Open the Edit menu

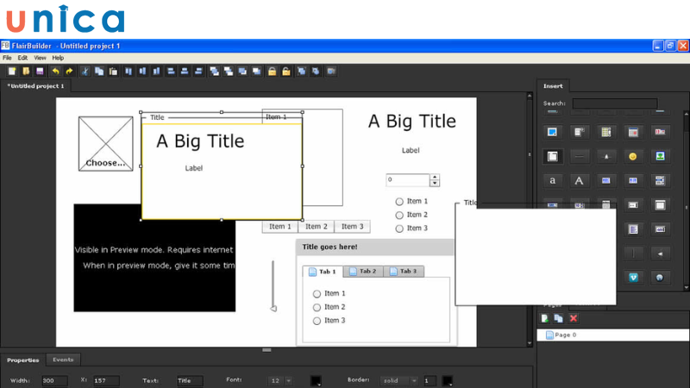[23, 58]
